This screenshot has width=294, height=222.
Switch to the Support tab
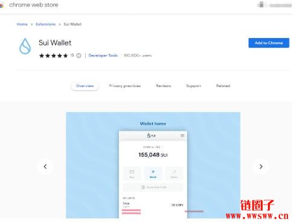click(x=194, y=86)
